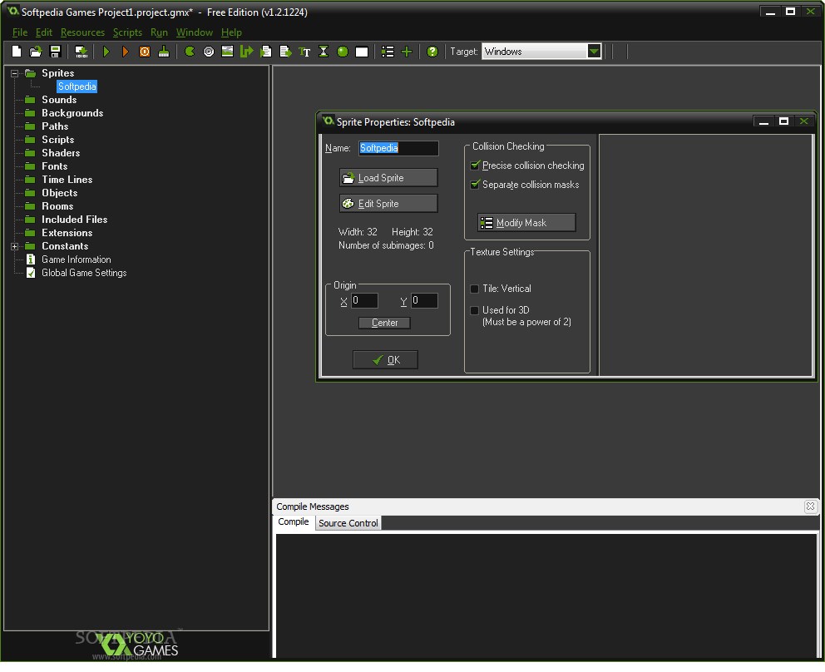The height and width of the screenshot is (672, 825).
Task: Open the Edit menu
Action: [44, 32]
